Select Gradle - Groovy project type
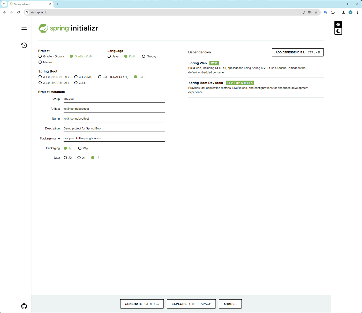Viewport: 362px width, 313px height. tap(51, 56)
